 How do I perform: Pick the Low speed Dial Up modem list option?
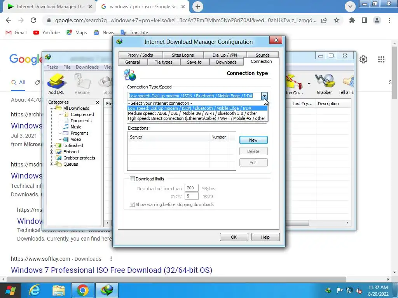197,108
